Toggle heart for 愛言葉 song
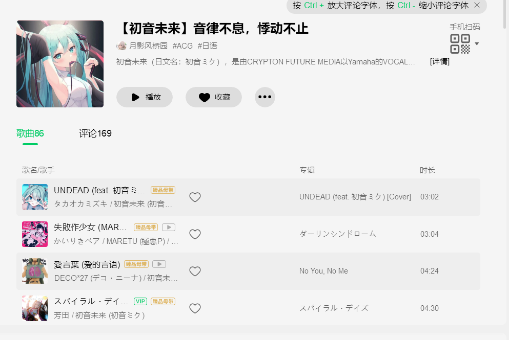Viewport: 509px width, 340px height. [195, 271]
